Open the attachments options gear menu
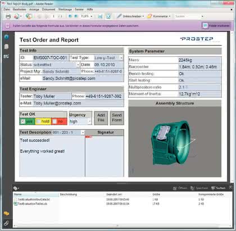 tap(16, 188)
